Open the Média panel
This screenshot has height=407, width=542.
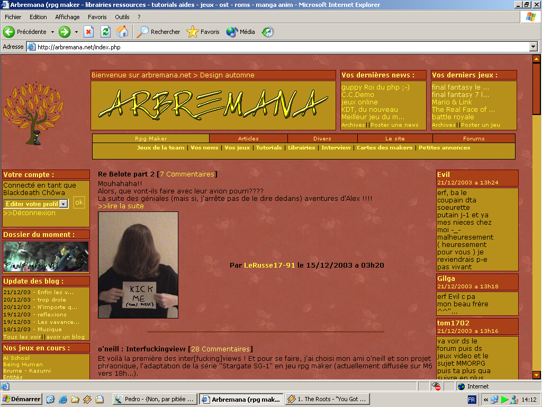coord(240,32)
